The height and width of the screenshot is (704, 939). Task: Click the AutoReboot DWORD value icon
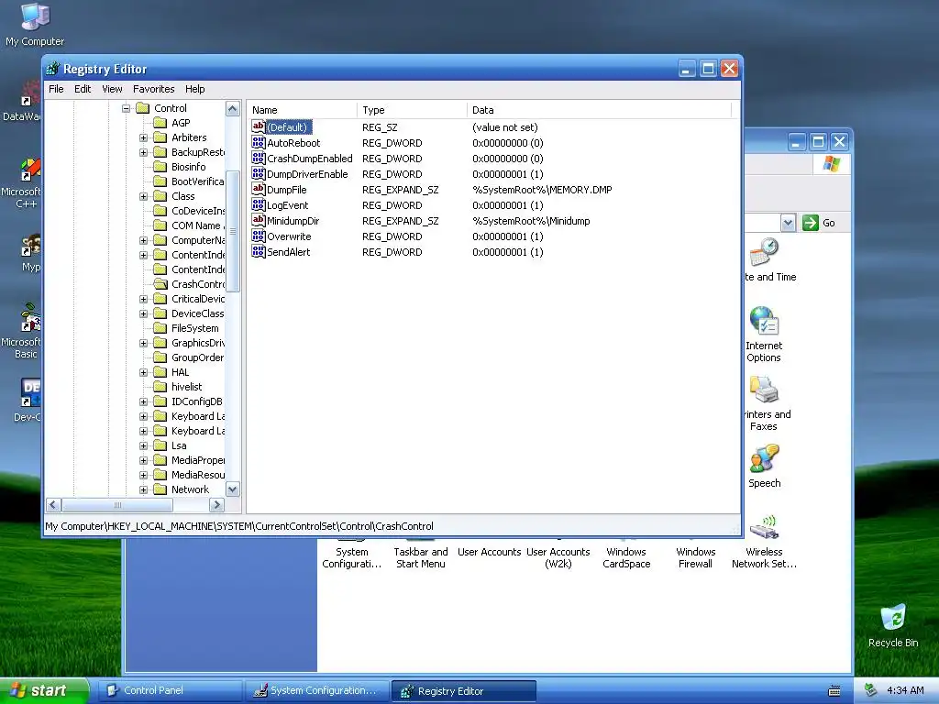coord(258,142)
